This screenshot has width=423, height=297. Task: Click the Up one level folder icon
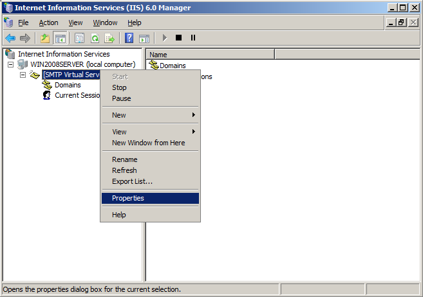click(45, 38)
